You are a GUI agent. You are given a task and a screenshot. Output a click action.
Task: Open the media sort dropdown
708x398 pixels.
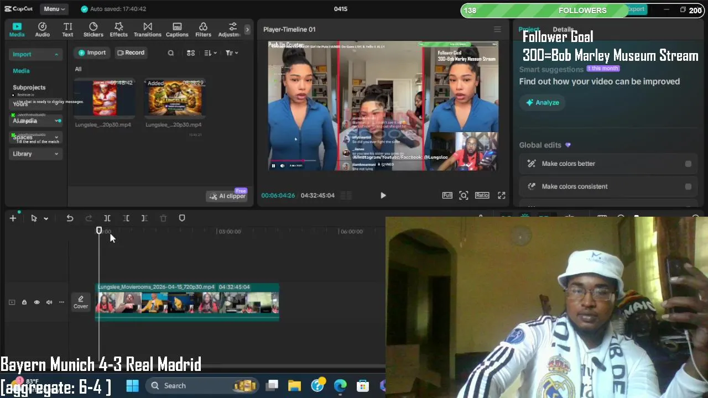[x=210, y=53]
